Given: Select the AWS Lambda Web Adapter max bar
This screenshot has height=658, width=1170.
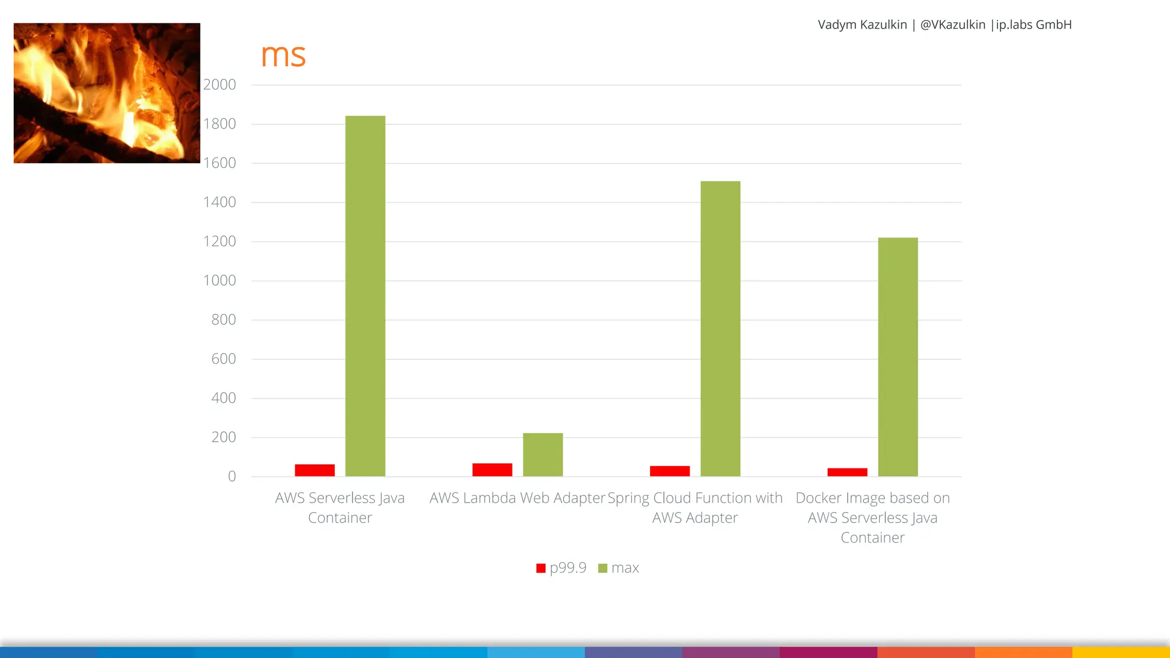Looking at the screenshot, I should (543, 455).
